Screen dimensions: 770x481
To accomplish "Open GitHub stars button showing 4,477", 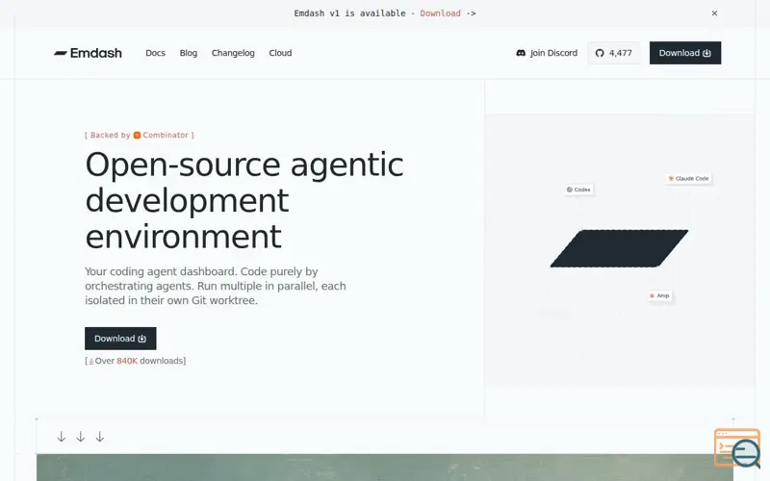I will tap(613, 53).
